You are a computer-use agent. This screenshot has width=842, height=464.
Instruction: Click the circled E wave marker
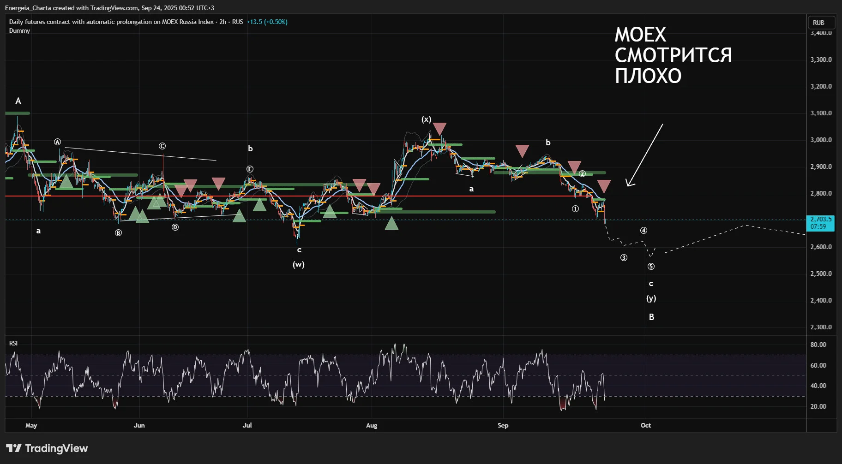(x=250, y=169)
